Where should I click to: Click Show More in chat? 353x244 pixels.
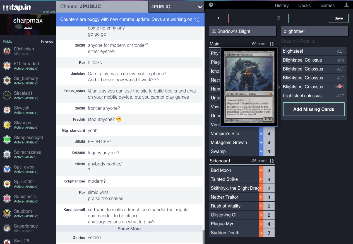(129, 229)
